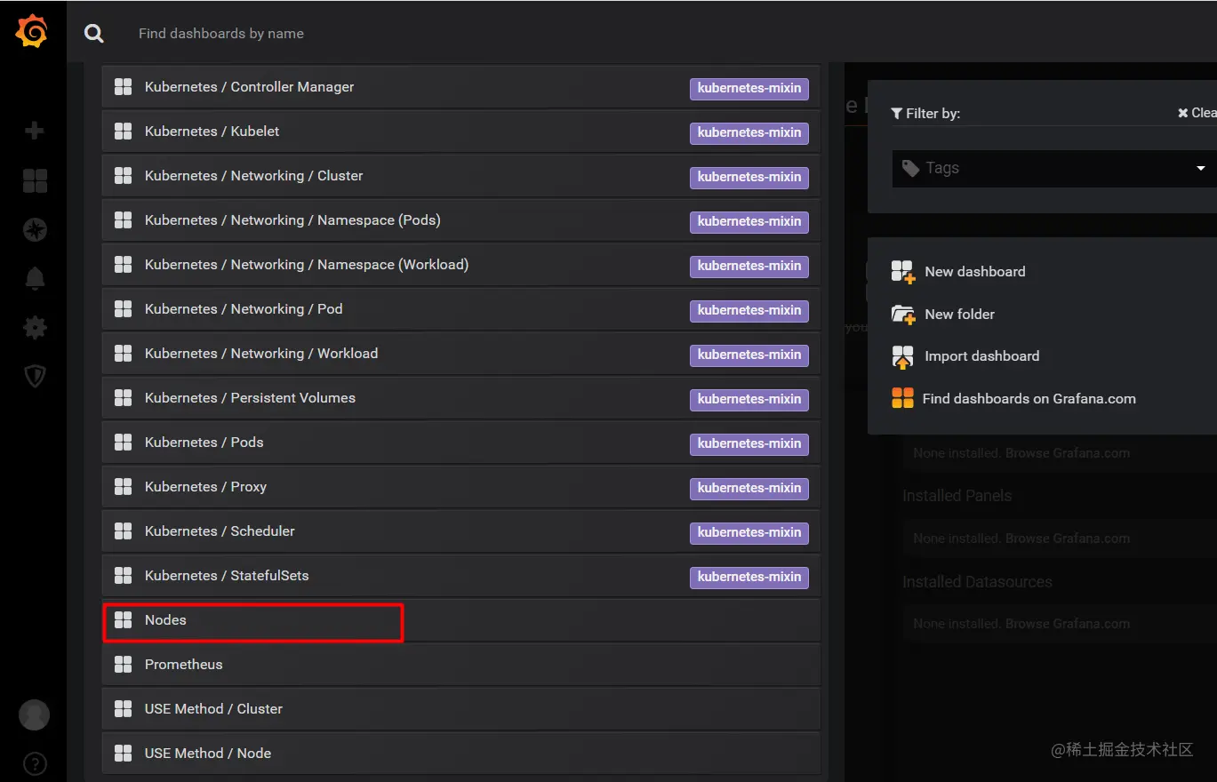This screenshot has width=1217, height=782.
Task: Open the Prometheus dashboard
Action: coord(461,665)
